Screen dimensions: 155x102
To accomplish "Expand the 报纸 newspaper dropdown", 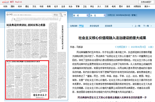I will 81,15.
